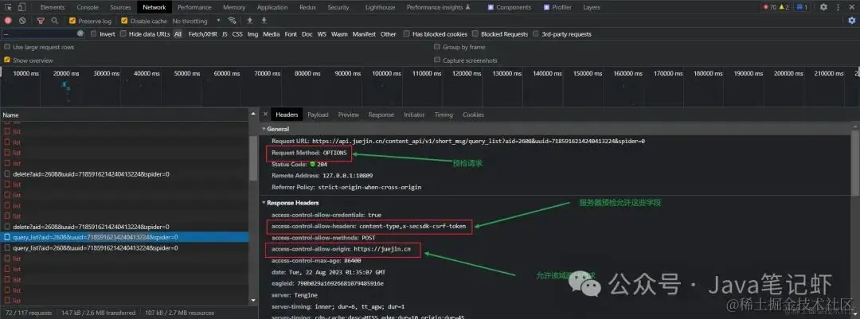Toggle the red filter funnel icon
This screenshot has width=860, height=319.
tap(41, 21)
